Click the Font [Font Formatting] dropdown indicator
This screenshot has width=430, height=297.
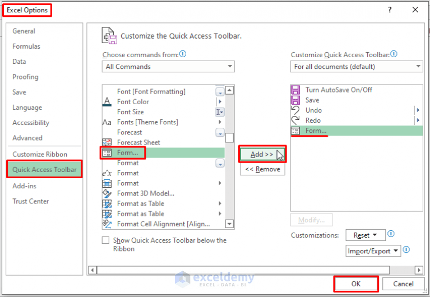(x=220, y=91)
